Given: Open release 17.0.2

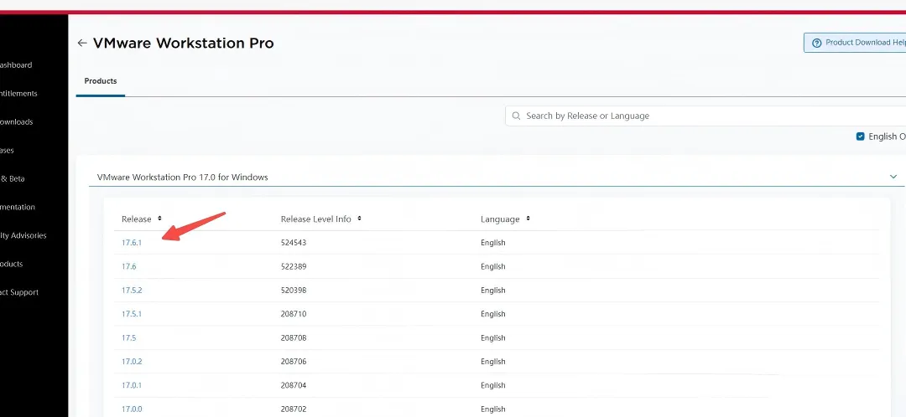Looking at the screenshot, I should (x=132, y=362).
